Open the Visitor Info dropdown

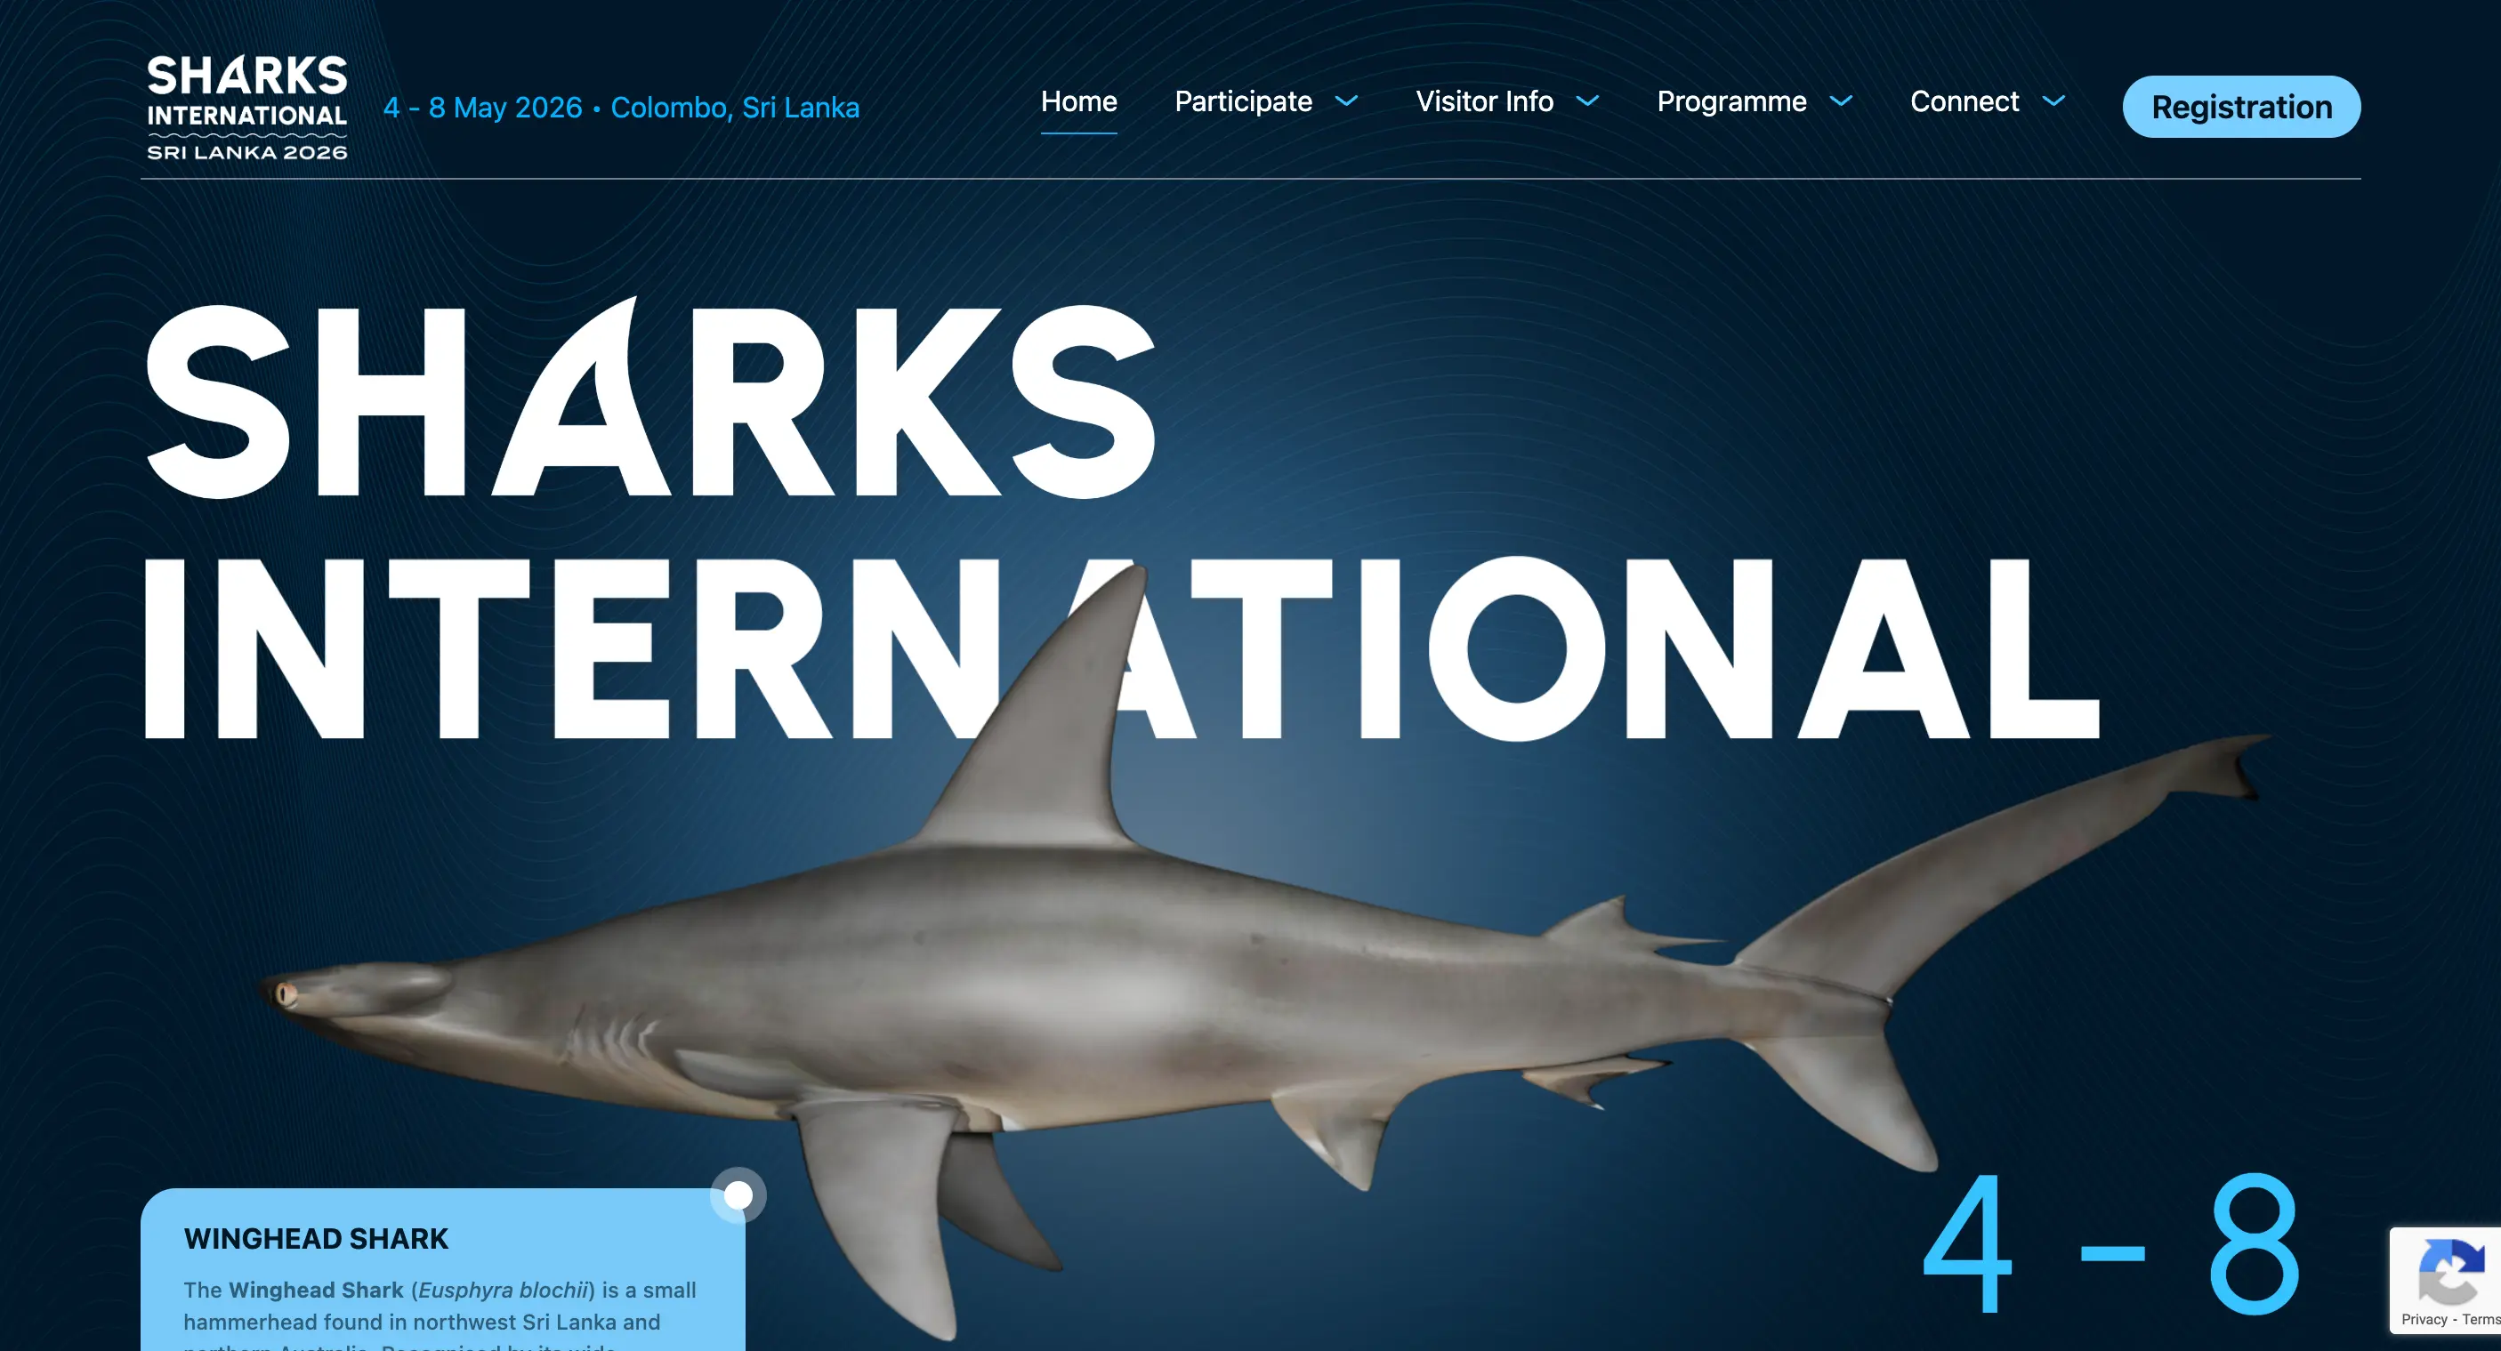click(x=1588, y=101)
